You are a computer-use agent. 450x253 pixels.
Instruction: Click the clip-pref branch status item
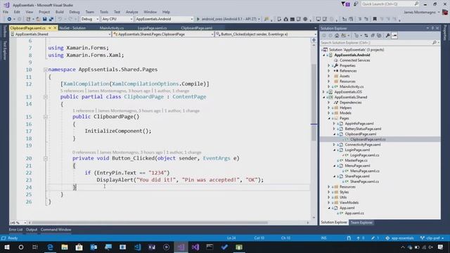tap(432, 238)
